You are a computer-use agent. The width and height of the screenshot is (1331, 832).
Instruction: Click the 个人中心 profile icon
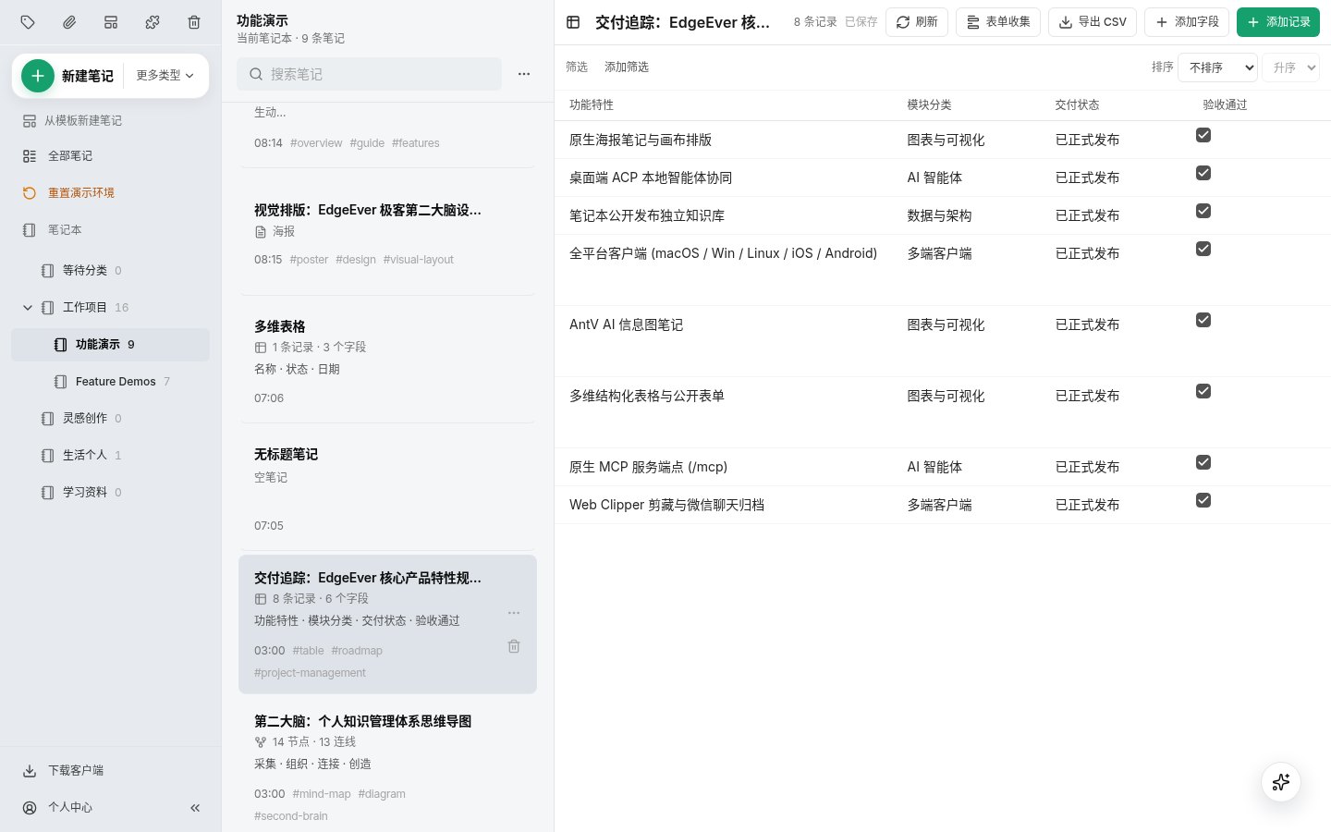coord(30,808)
